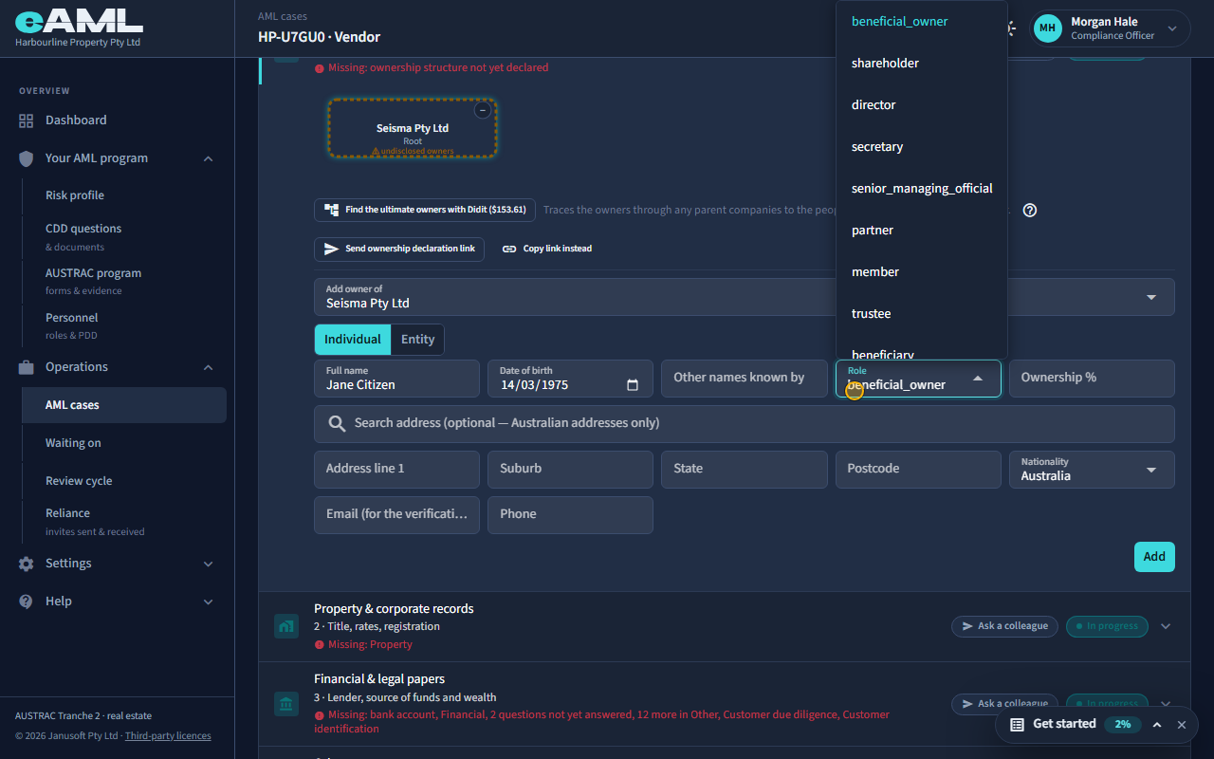Collapse the Seisma Pty Ltd node minus icon
This screenshot has width=1214, height=759.
[x=482, y=110]
